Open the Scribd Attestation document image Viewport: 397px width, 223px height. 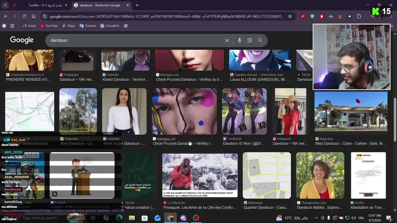point(368,175)
